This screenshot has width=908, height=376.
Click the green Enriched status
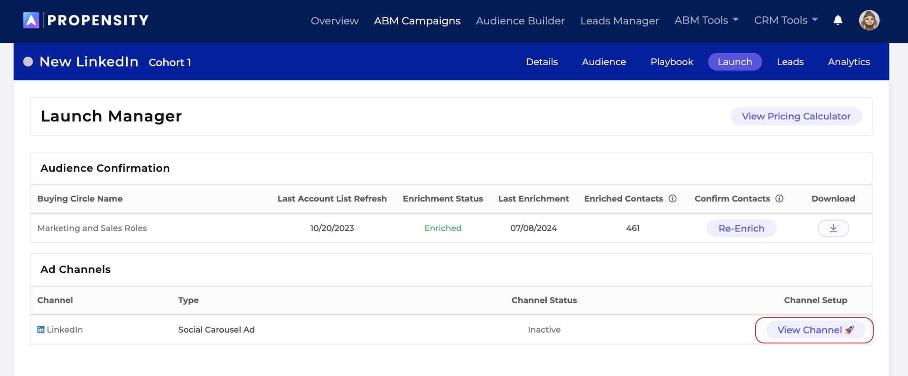443,228
